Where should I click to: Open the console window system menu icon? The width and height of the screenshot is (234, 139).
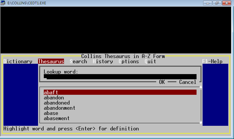tap(3, 3)
